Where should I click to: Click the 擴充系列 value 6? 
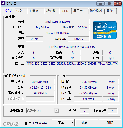click(x=34, y=58)
